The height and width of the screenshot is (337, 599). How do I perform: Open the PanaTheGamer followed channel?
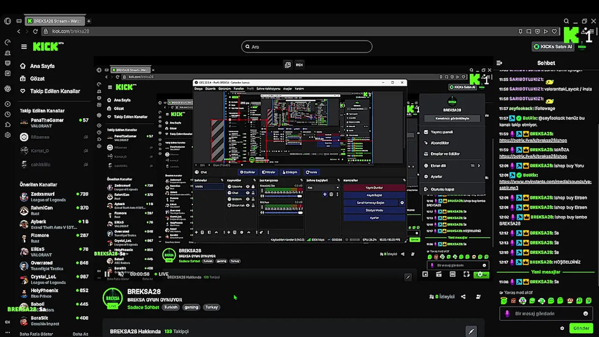(54, 123)
